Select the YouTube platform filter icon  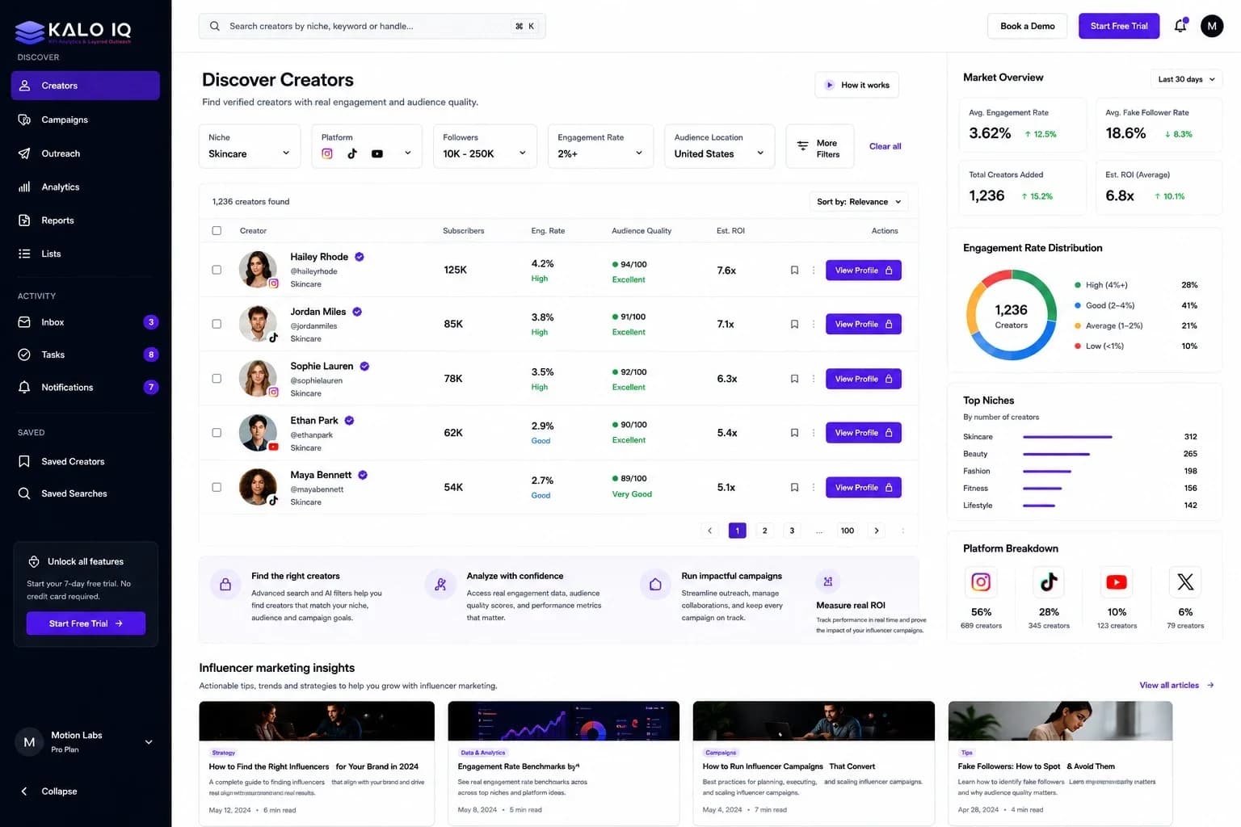pyautogui.click(x=377, y=153)
